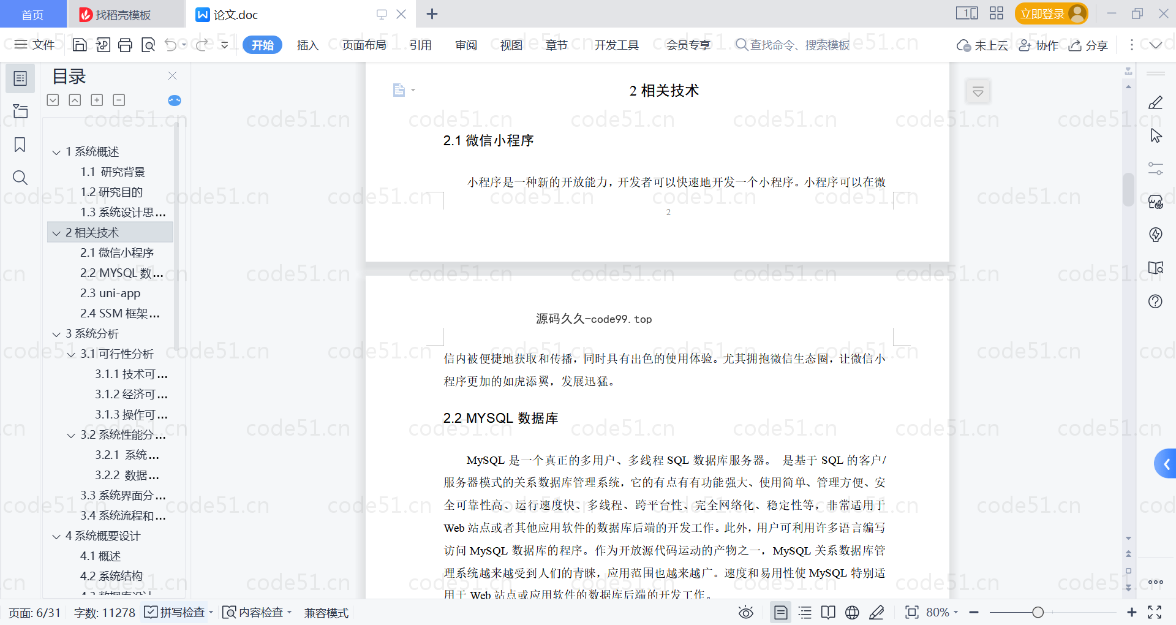Open the app grid icon in title bar
The width and height of the screenshot is (1176, 625).
click(x=997, y=13)
